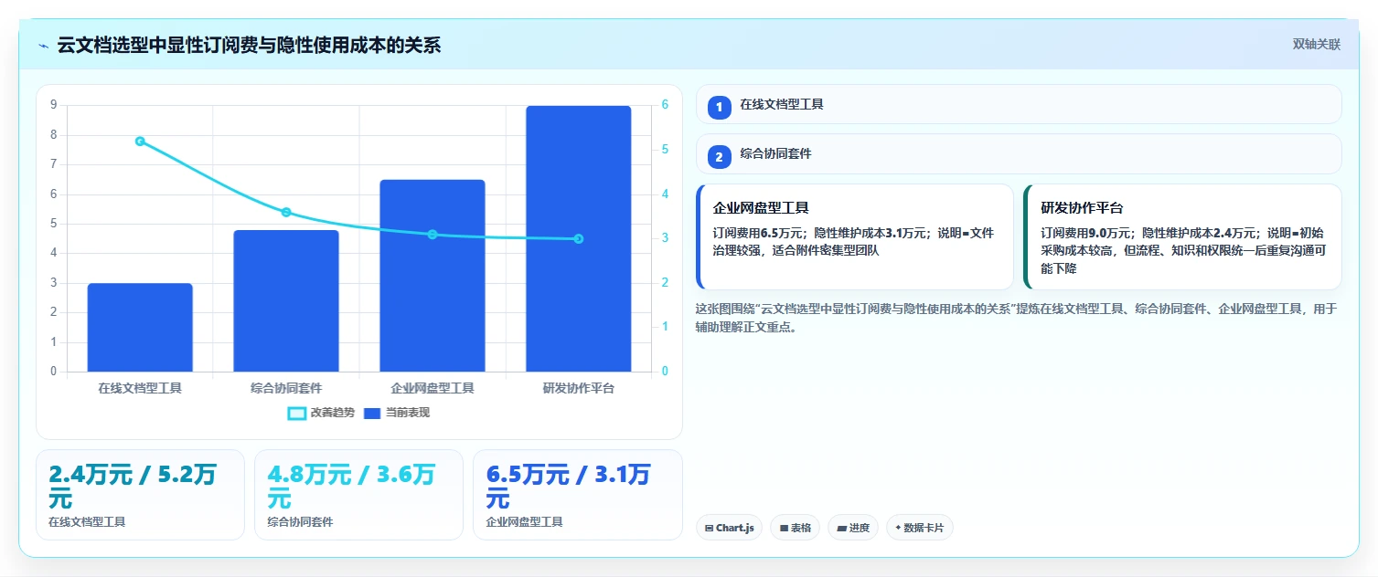Click the 2.4万元 / 5.2万元 data card
1378x577 pixels.
point(140,495)
